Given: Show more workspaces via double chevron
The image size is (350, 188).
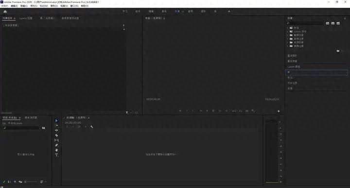Looking at the screenshot, I should [x=229, y=11].
